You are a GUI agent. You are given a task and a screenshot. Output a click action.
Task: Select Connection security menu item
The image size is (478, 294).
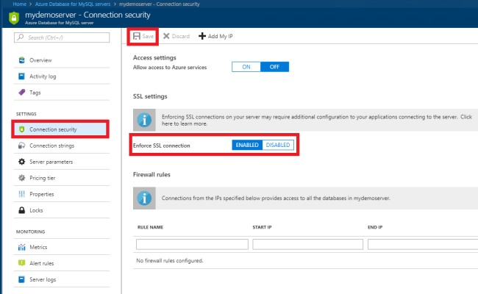coord(60,129)
